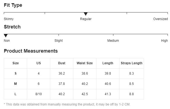Click the Non stretch label
The image size is (170, 109).
point(7,41)
